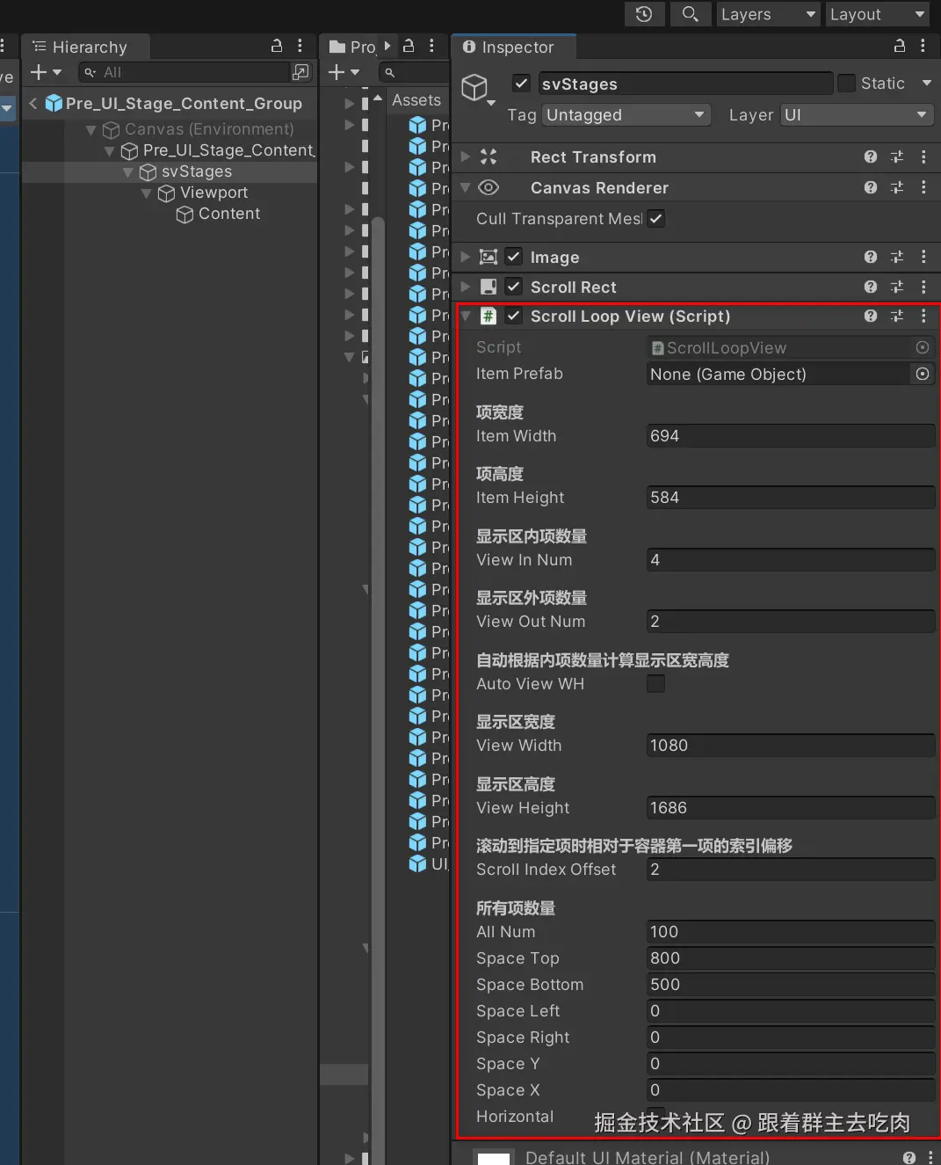Disable Scroll Loop View script checkbox
This screenshot has width=941, height=1165.
click(x=514, y=316)
